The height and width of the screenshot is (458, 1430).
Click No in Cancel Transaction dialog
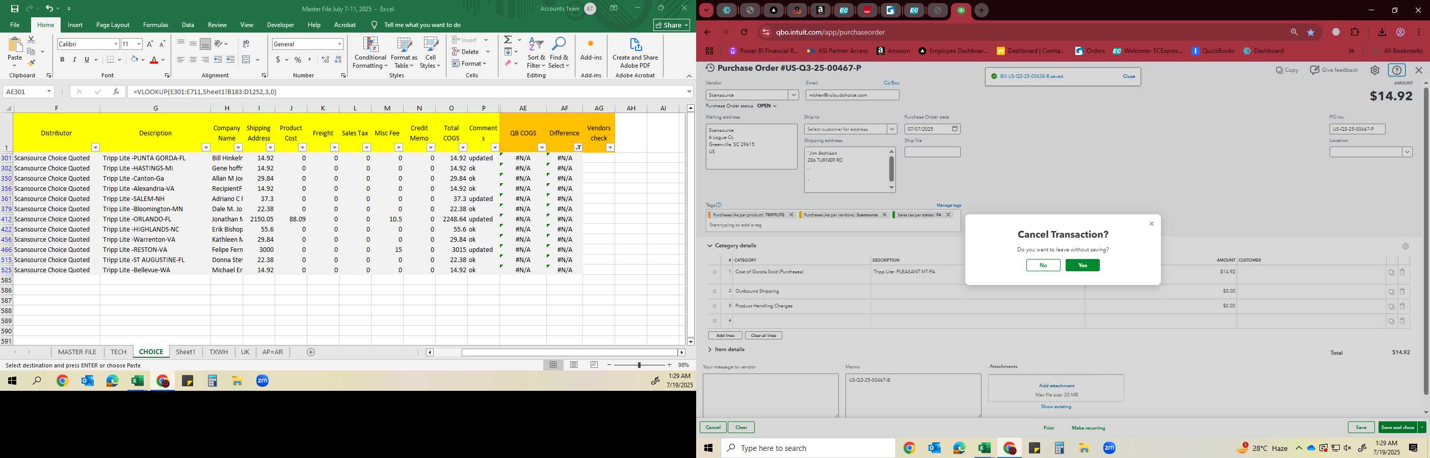[x=1043, y=265]
